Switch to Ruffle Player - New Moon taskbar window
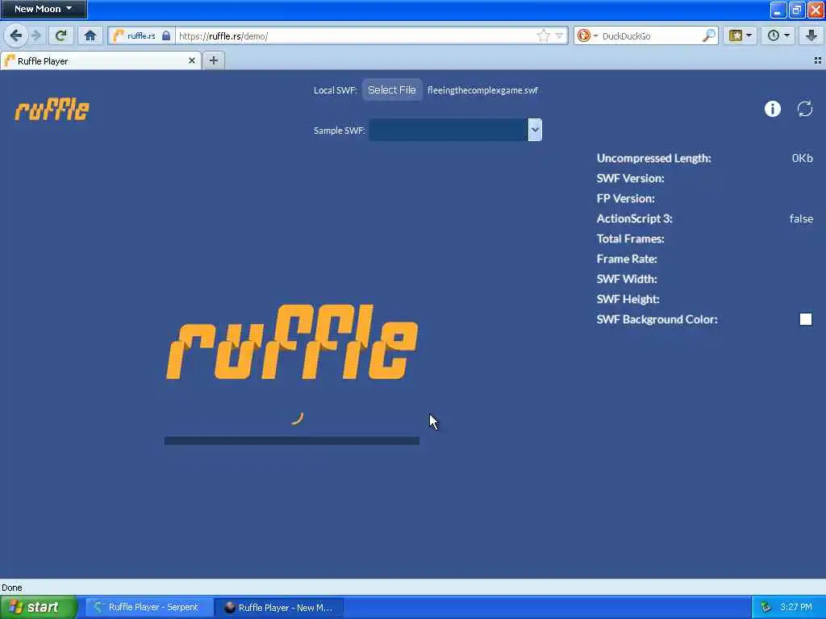 (279, 608)
